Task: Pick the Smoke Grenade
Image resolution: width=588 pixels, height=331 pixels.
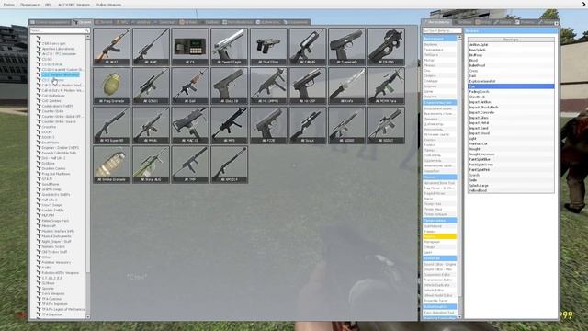Action: pyautogui.click(x=111, y=165)
